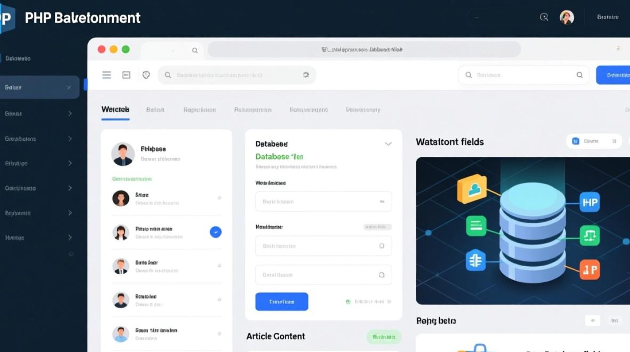Image resolution: width=630 pixels, height=352 pixels.
Task: Click the blue hexagon icon in database illustration
Action: tap(475, 260)
